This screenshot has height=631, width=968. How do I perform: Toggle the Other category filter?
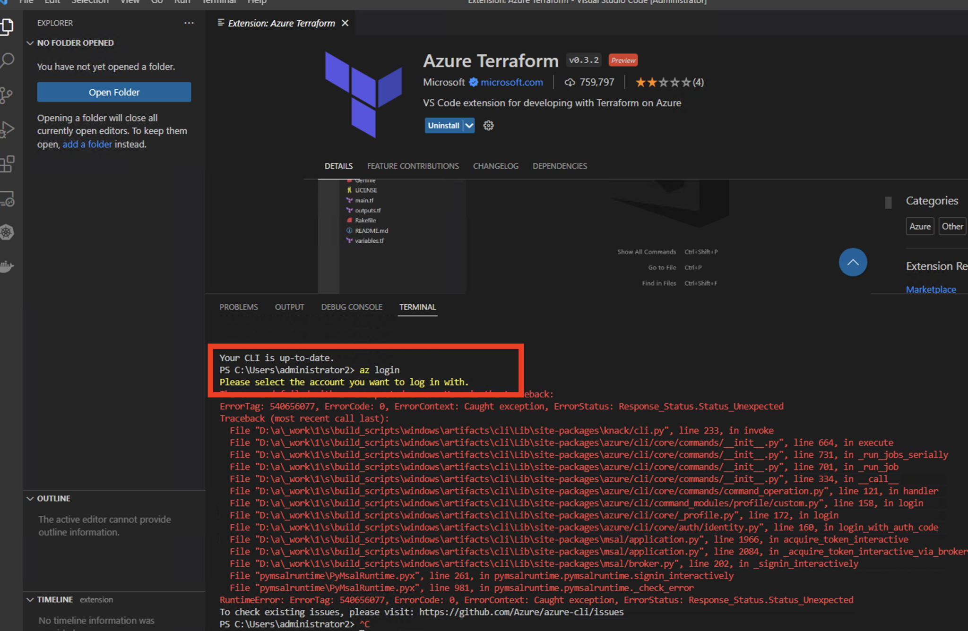pos(952,226)
